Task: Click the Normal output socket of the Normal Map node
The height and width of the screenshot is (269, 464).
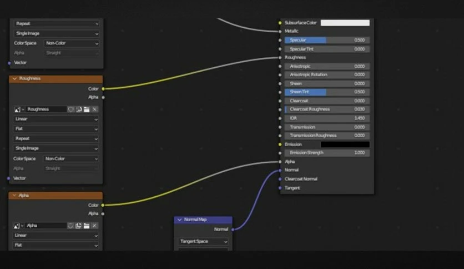Action: 233,230
